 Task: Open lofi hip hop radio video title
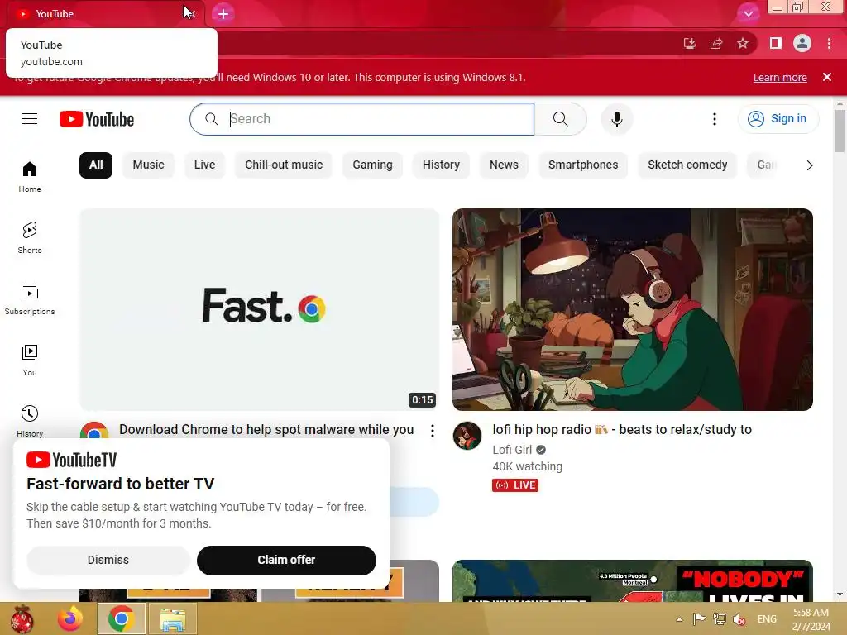622,430
